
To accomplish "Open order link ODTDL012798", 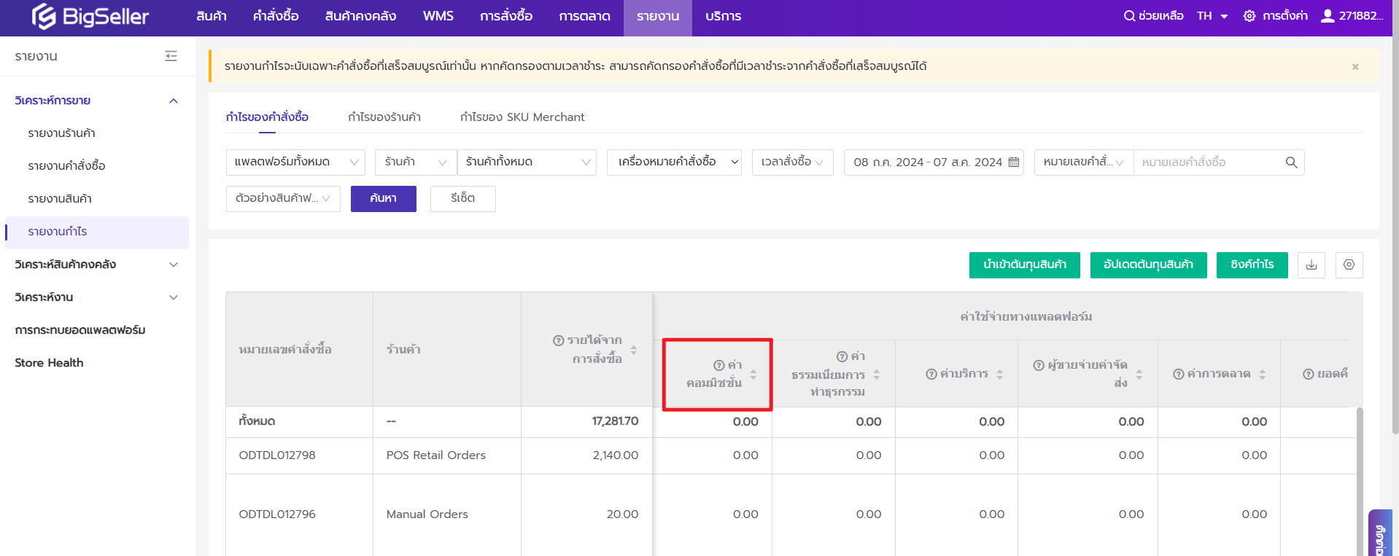I will coord(277,455).
